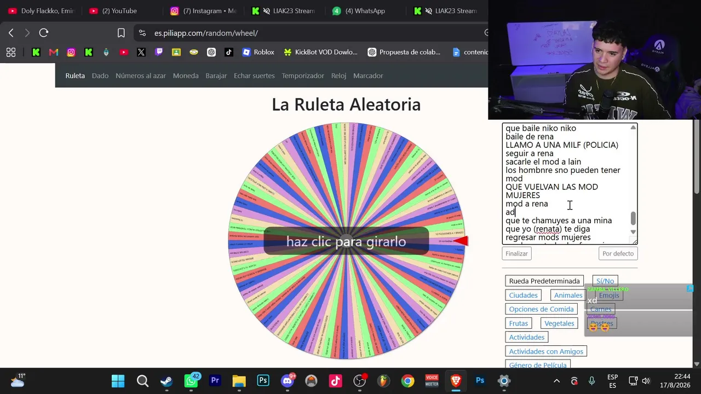
Task: Open the Gmail bookmark icon
Action: 53,52
